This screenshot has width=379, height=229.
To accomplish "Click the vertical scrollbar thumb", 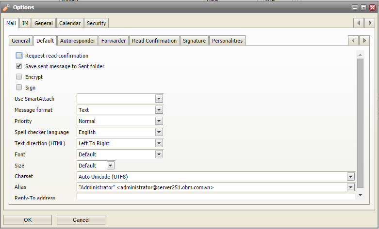I will (x=360, y=123).
